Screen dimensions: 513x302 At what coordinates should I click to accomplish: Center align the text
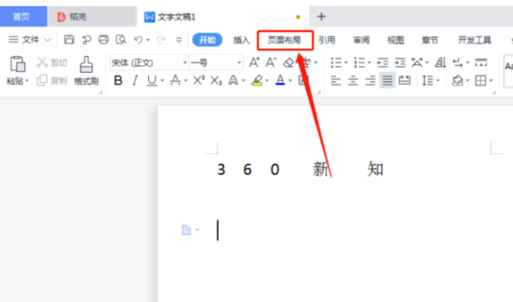tap(353, 80)
